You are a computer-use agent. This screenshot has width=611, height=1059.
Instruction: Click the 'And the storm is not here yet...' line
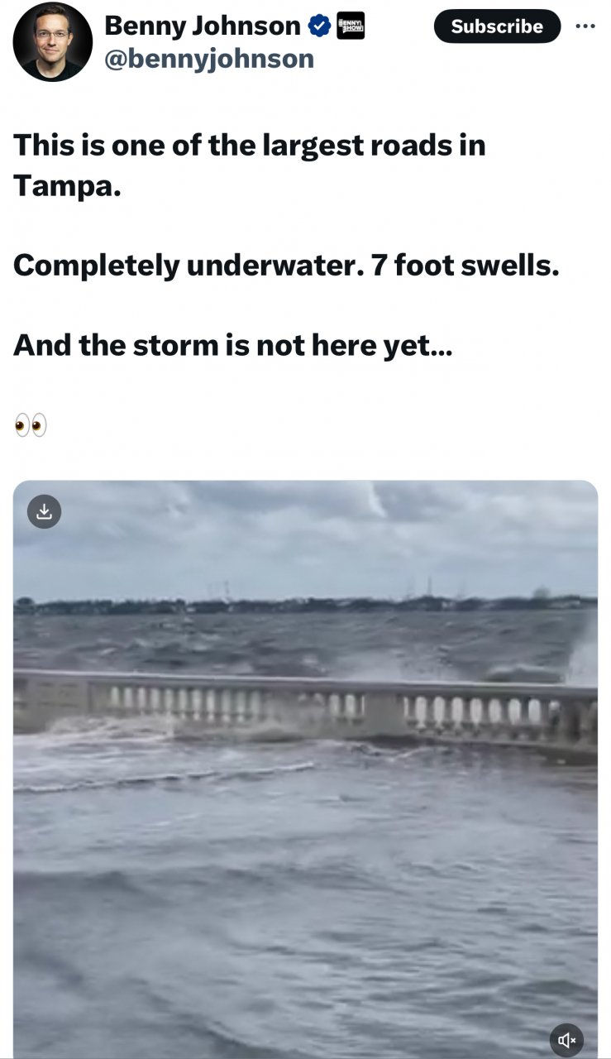pos(233,345)
